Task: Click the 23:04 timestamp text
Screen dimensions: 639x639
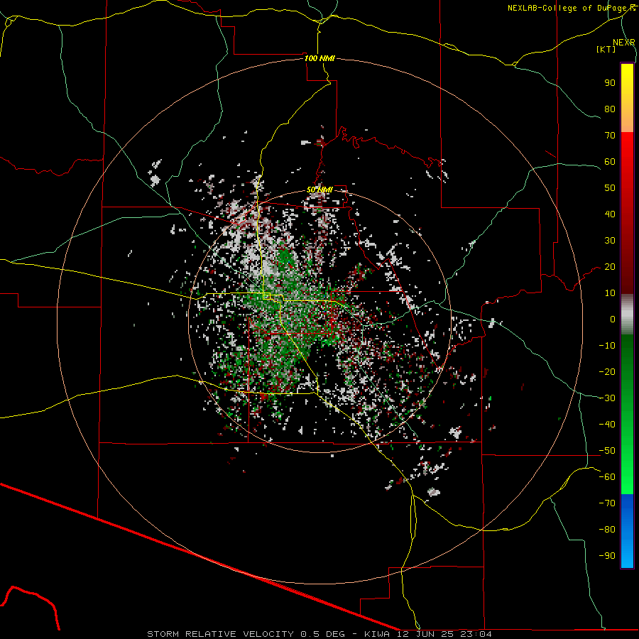Action: tap(476, 634)
